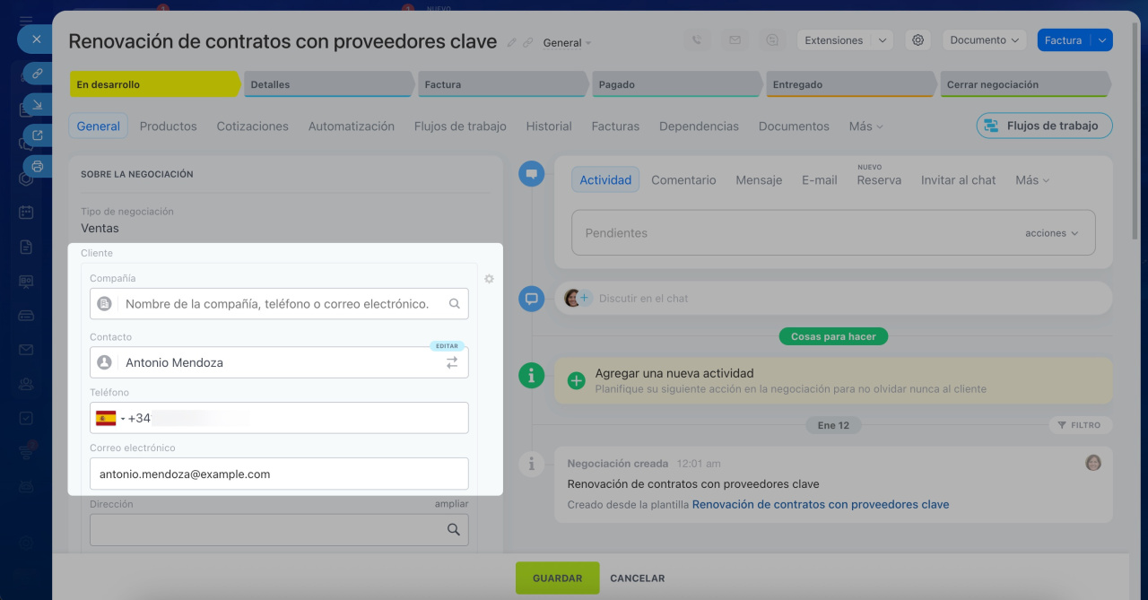Copy deal link using chain icon

[x=528, y=42]
